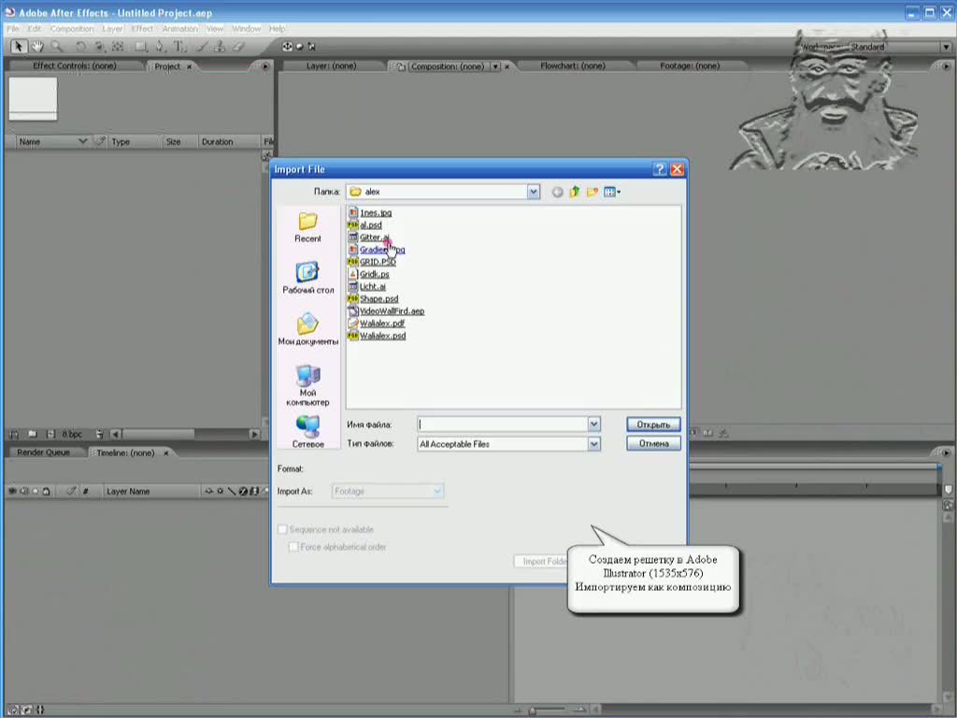Click the Имя файла text input field
The width and height of the screenshot is (957, 718).
click(x=502, y=424)
